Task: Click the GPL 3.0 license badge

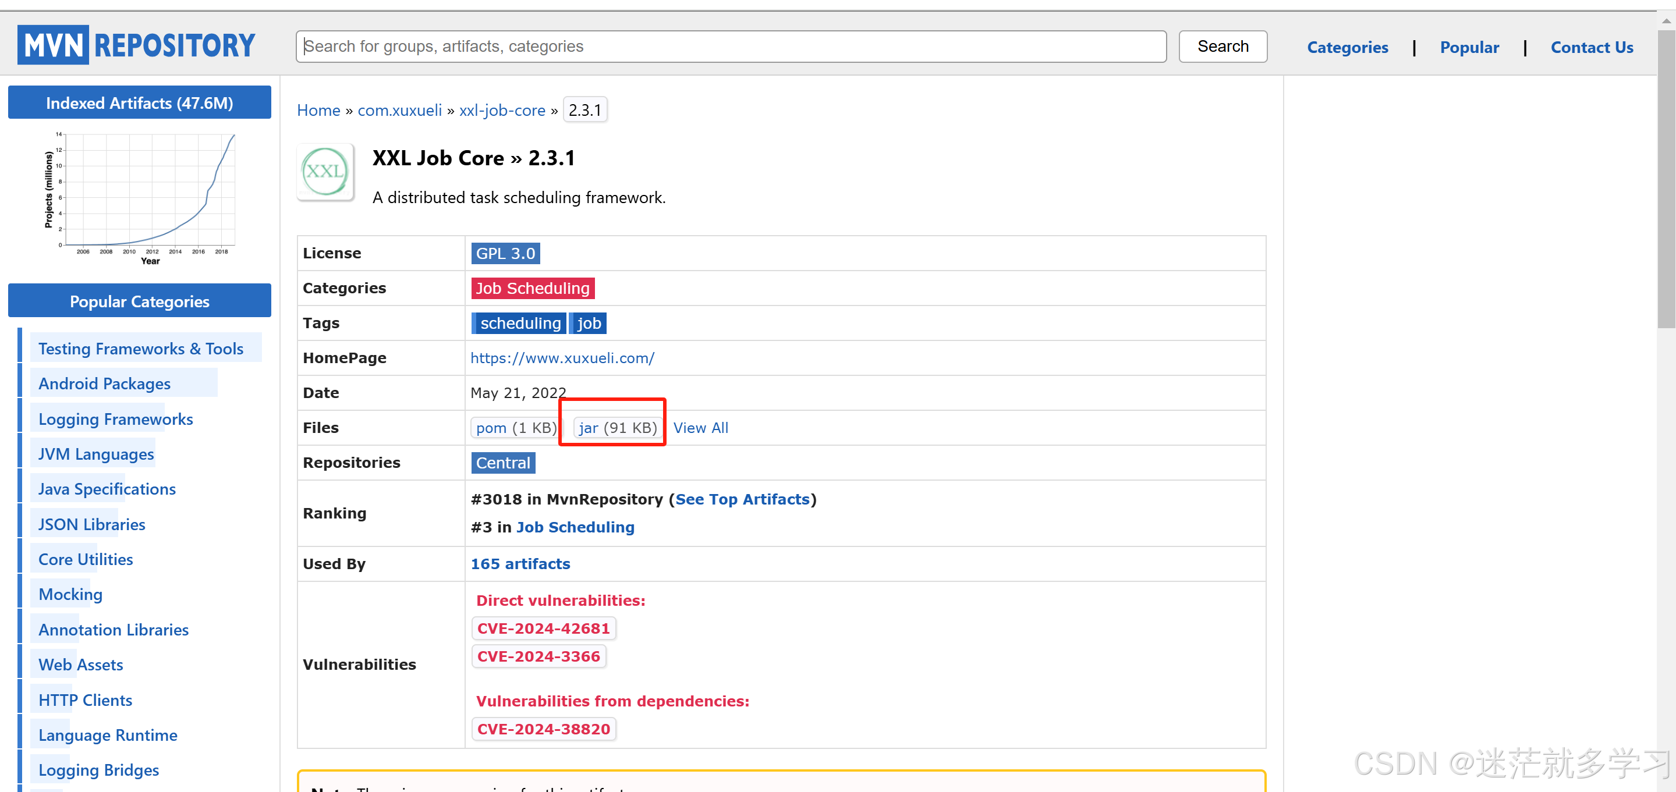Action: pos(505,254)
